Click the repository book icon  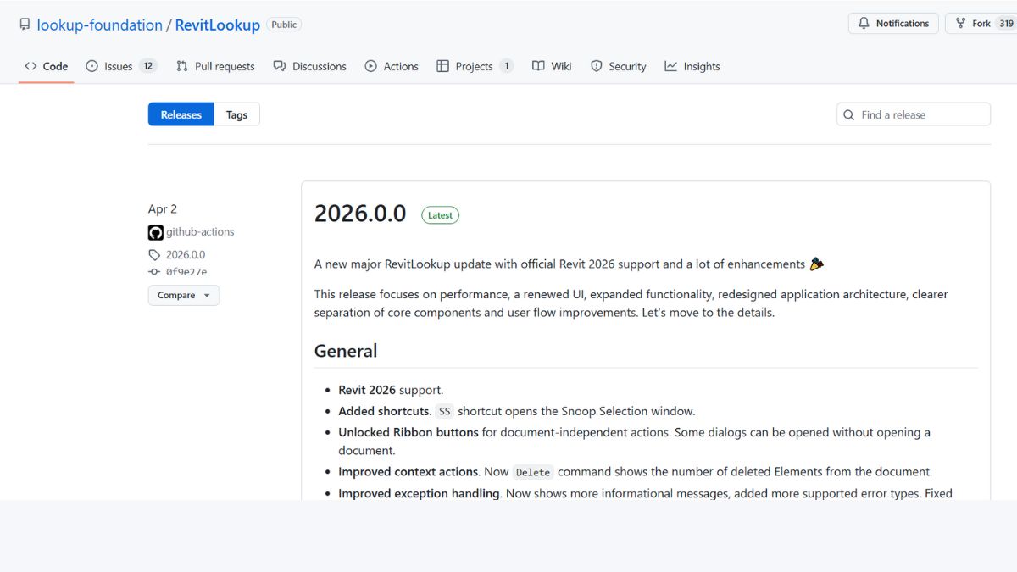[25, 25]
